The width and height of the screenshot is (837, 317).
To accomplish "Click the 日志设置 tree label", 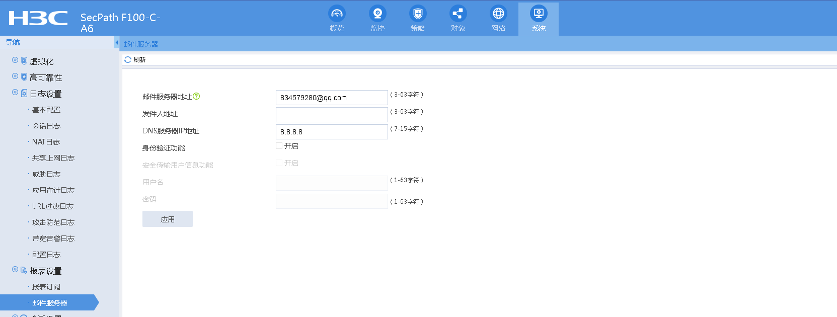I will [46, 94].
